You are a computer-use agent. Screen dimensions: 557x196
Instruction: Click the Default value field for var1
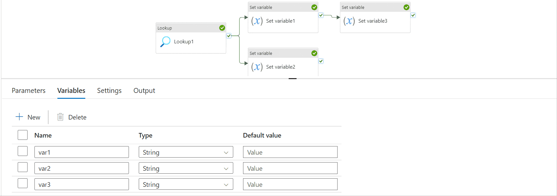[x=290, y=152]
